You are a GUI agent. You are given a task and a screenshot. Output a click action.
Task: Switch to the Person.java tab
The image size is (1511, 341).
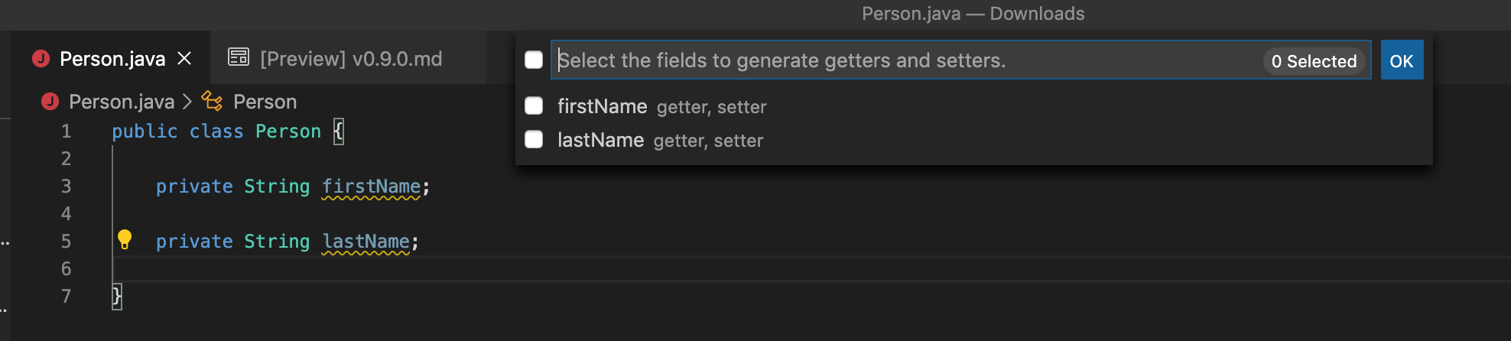coord(112,59)
